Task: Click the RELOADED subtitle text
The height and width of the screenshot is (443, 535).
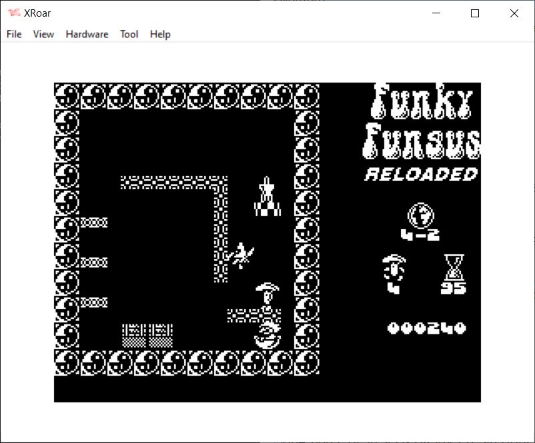Action: point(422,175)
